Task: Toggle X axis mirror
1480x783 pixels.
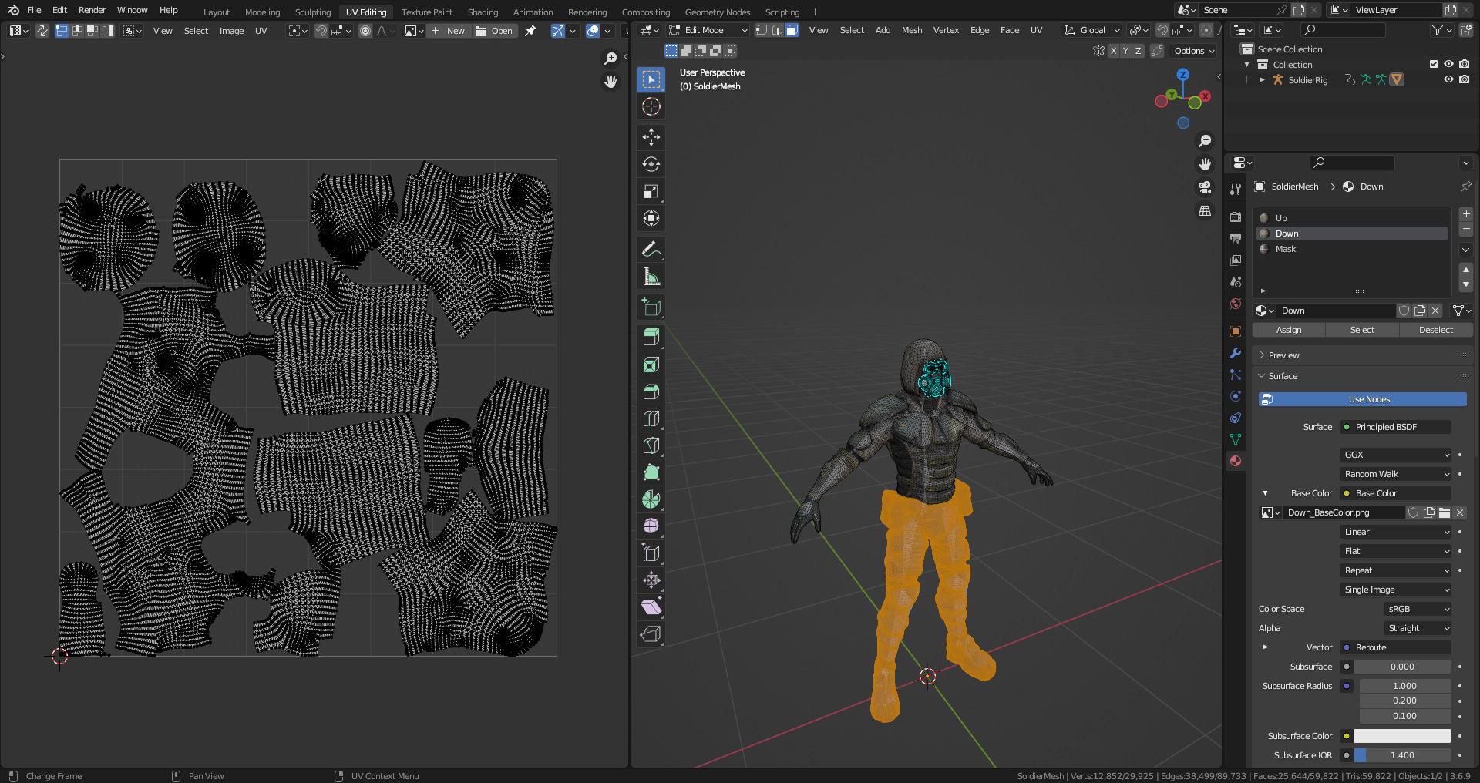Action: [x=1113, y=51]
